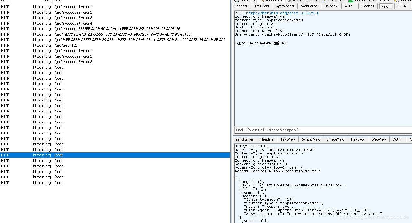Click response status line 'HTTP/1.1 200 OK'

pyautogui.click(x=252, y=146)
